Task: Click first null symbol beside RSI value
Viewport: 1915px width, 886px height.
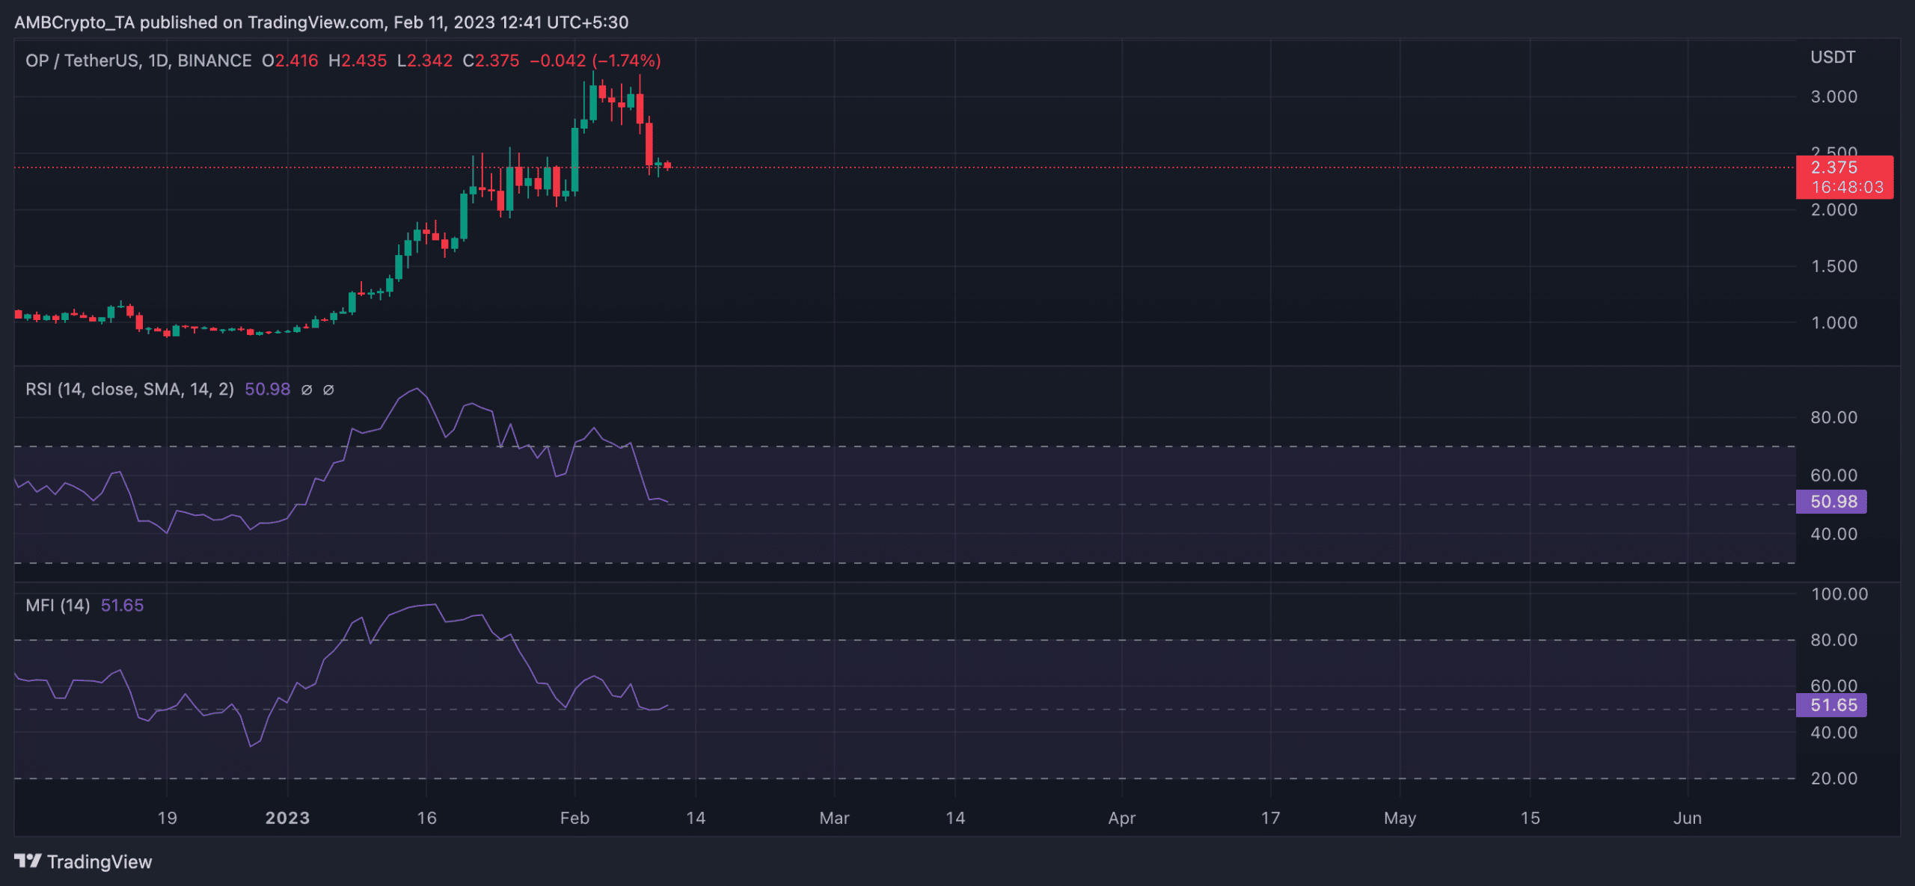Action: pos(307,390)
